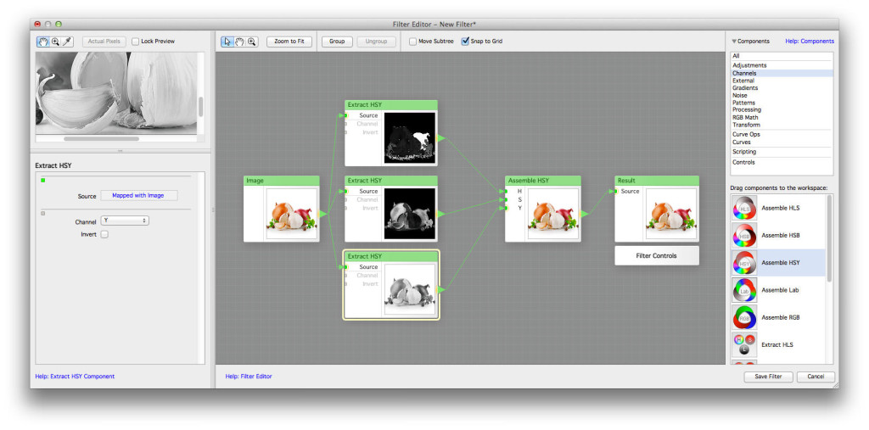
Task: Select the Patterns category
Action: 782,103
